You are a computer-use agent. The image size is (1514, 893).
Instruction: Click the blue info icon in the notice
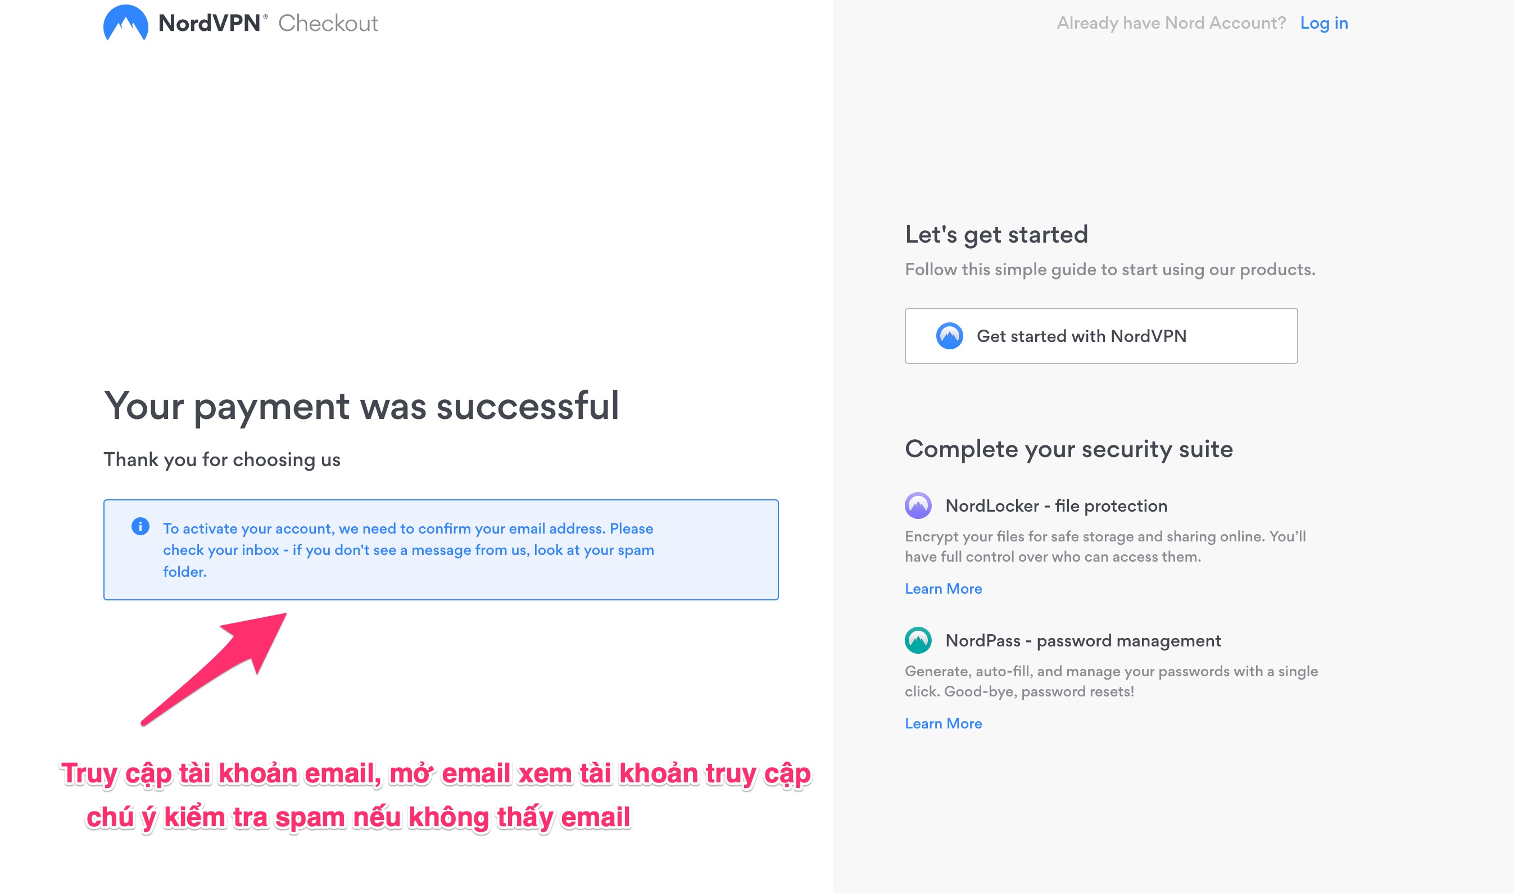(x=140, y=527)
